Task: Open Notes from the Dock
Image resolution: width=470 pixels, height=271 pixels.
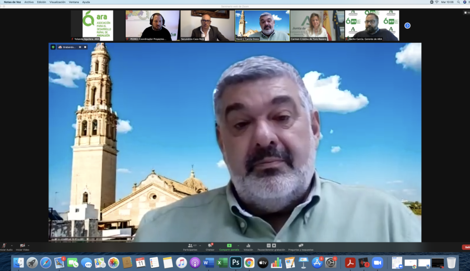Action: coord(168,263)
